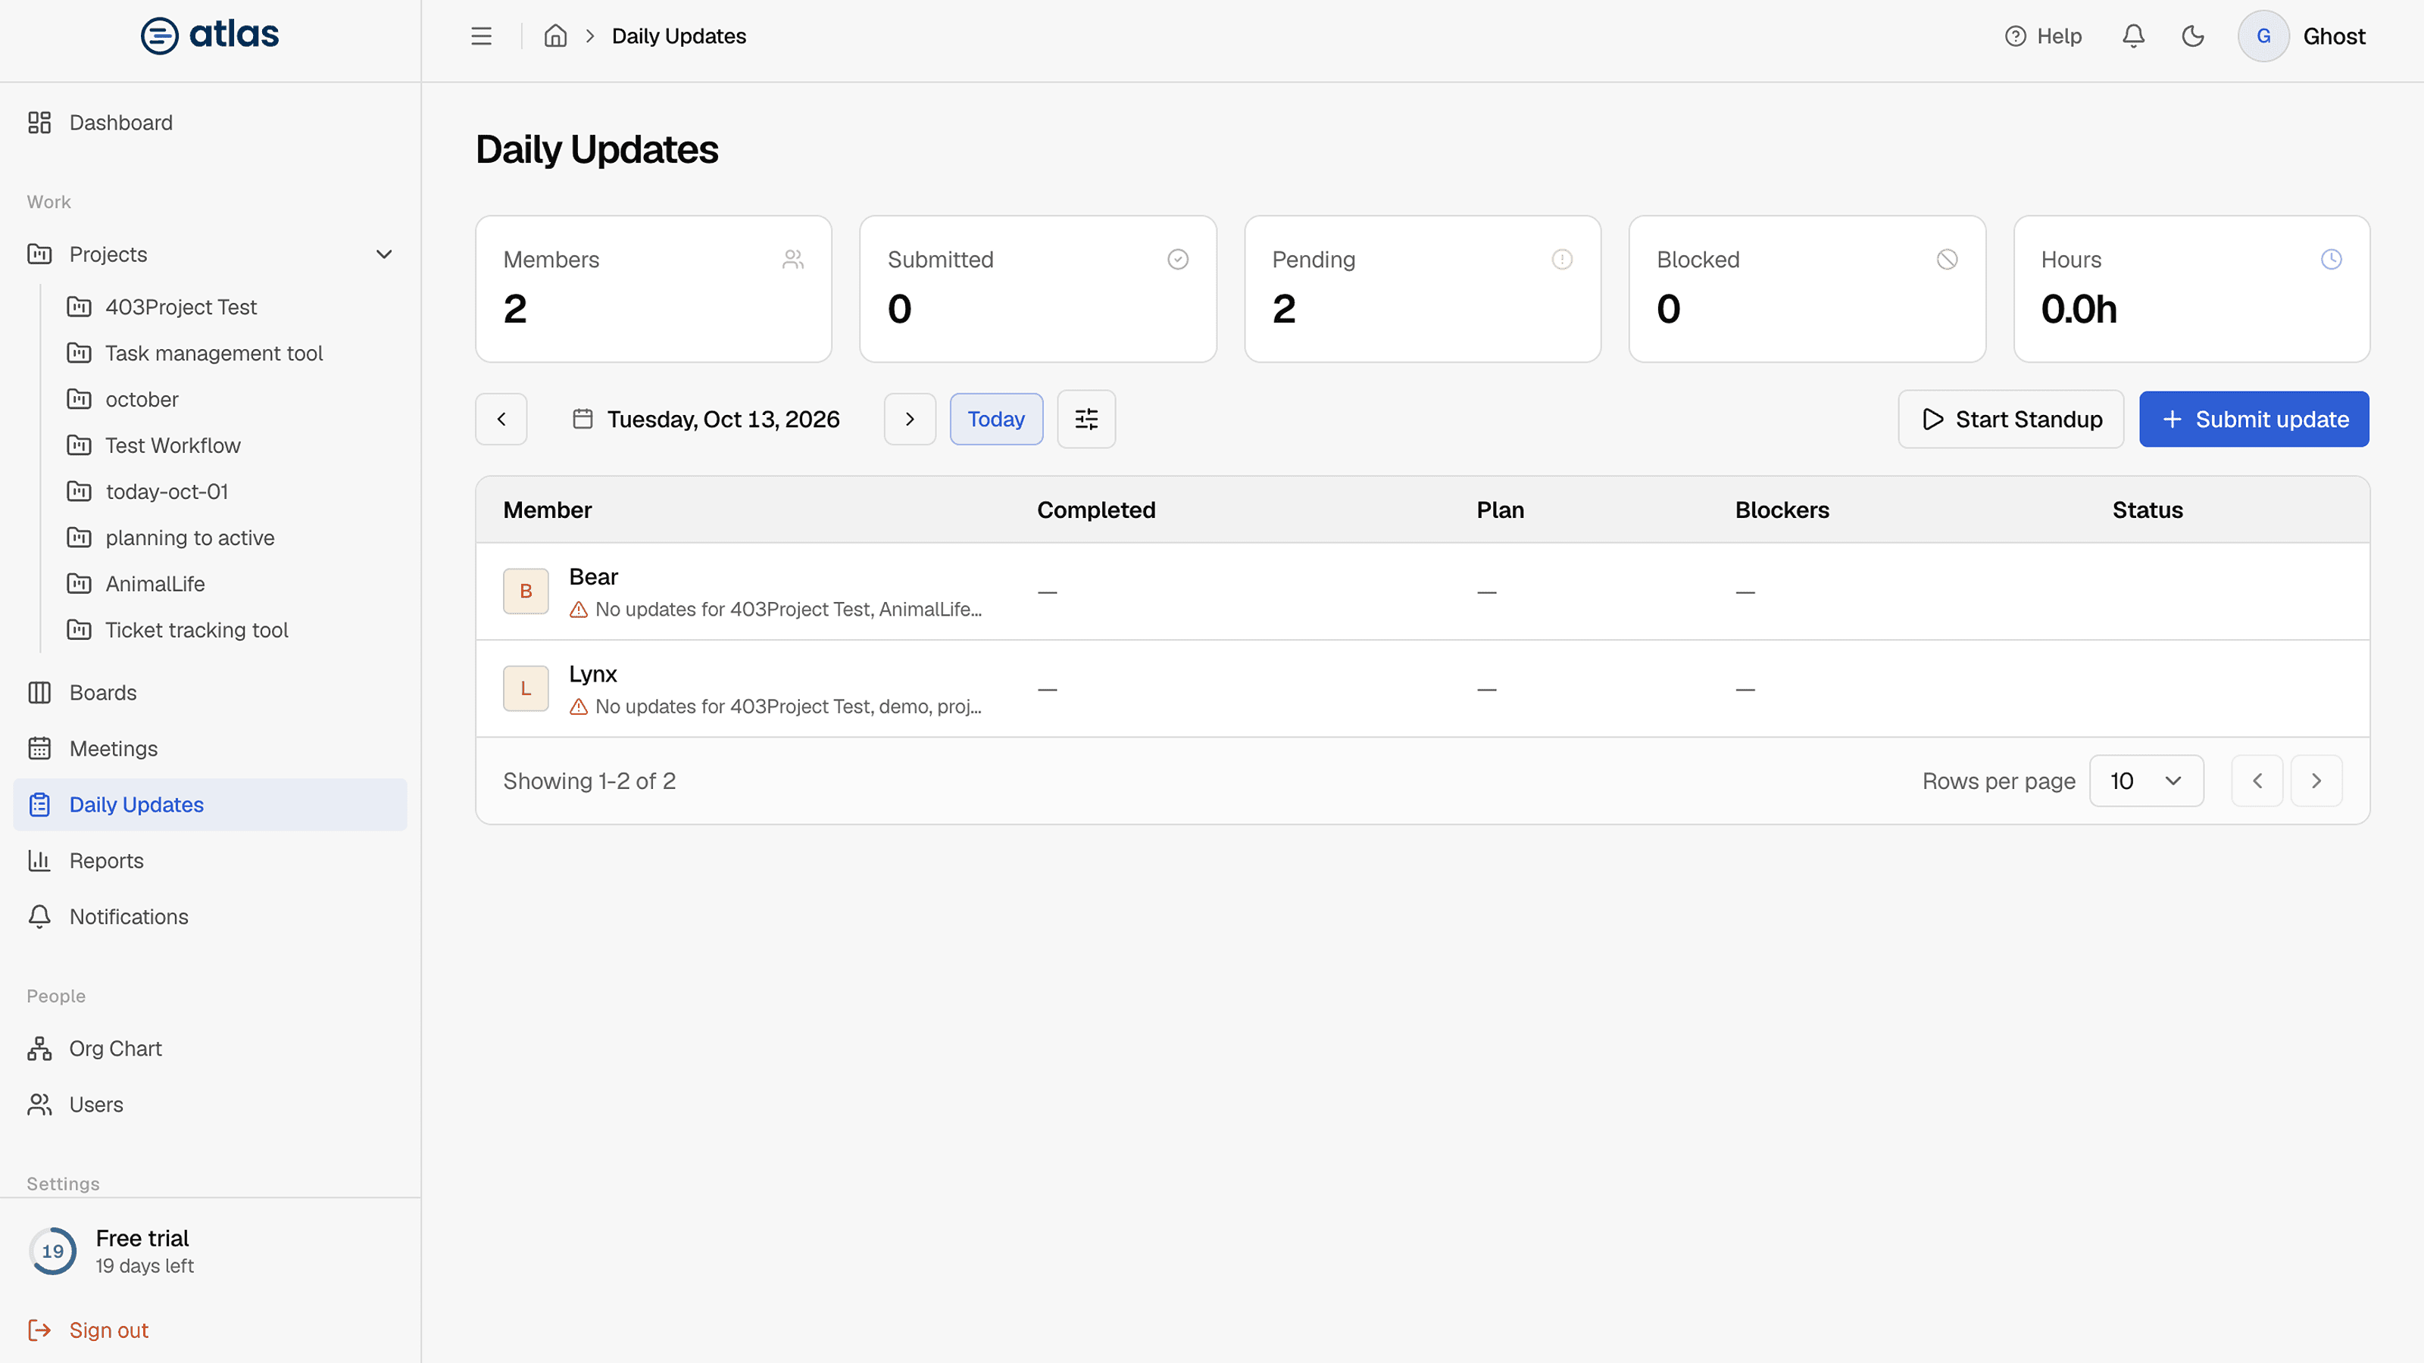Open Lynx's member row
The height and width of the screenshot is (1363, 2424).
click(1422, 688)
